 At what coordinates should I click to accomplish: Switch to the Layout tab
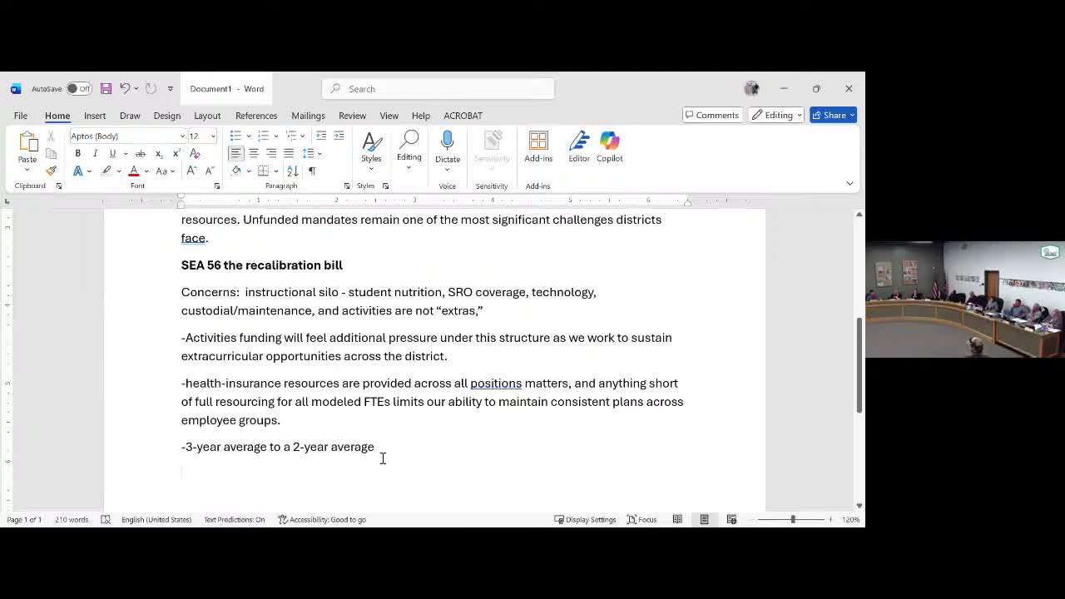207,116
